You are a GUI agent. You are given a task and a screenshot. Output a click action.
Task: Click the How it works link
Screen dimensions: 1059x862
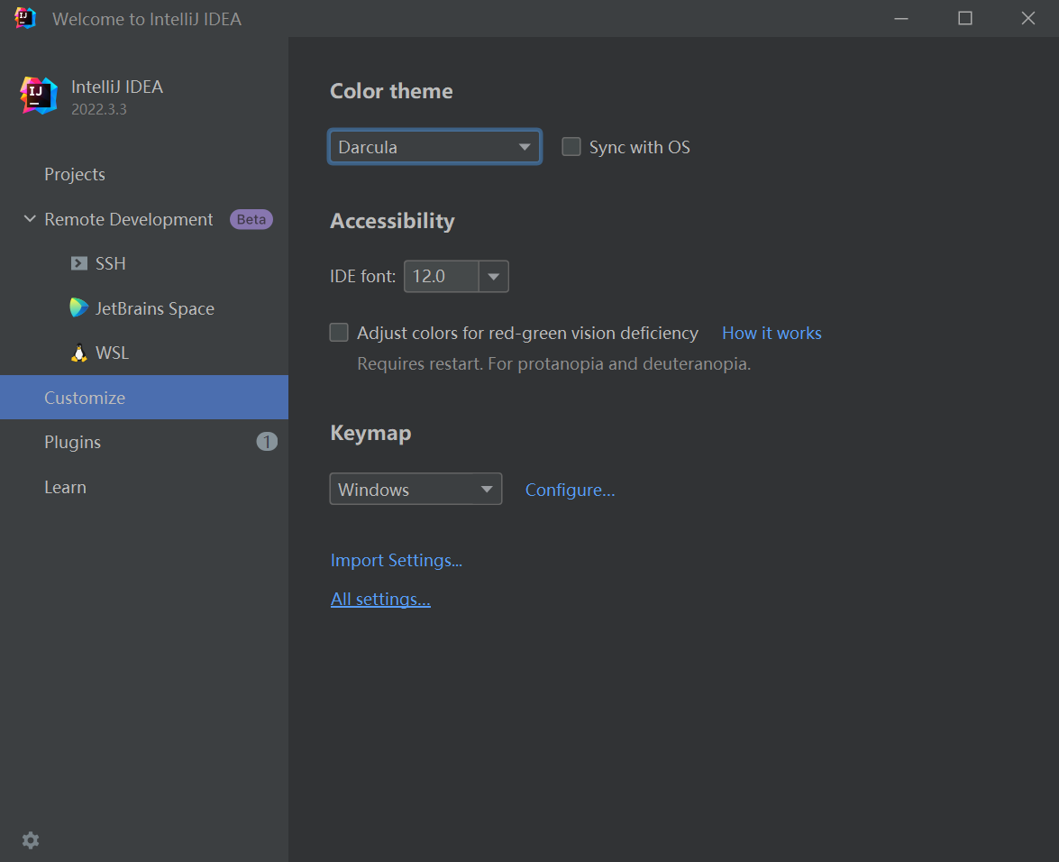click(x=771, y=333)
